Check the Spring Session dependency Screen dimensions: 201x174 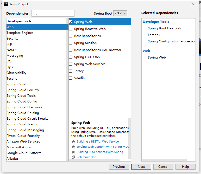coord(71,43)
